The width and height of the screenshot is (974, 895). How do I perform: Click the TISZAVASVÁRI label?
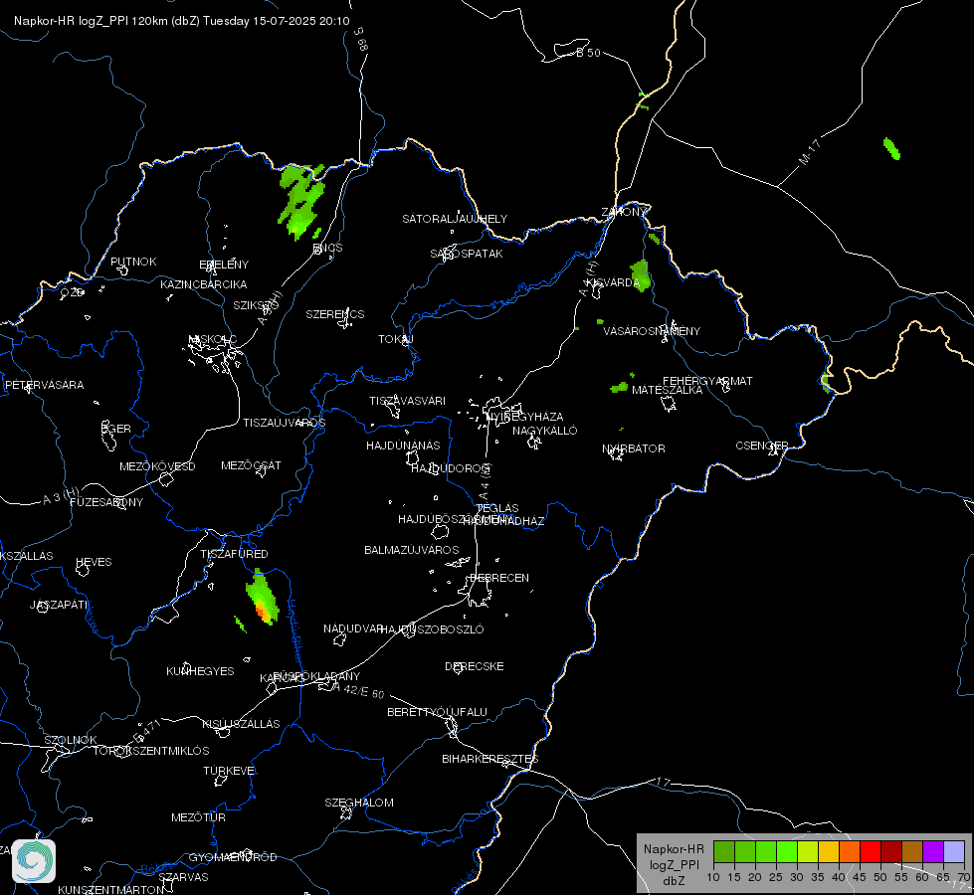[x=407, y=401]
